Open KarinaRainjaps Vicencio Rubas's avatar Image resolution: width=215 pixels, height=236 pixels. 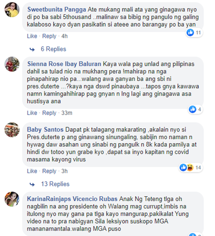12,199
